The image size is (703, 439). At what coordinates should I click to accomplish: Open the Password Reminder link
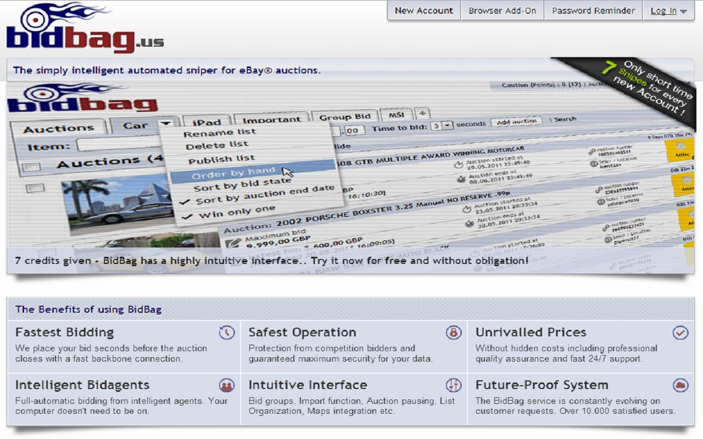pos(593,10)
